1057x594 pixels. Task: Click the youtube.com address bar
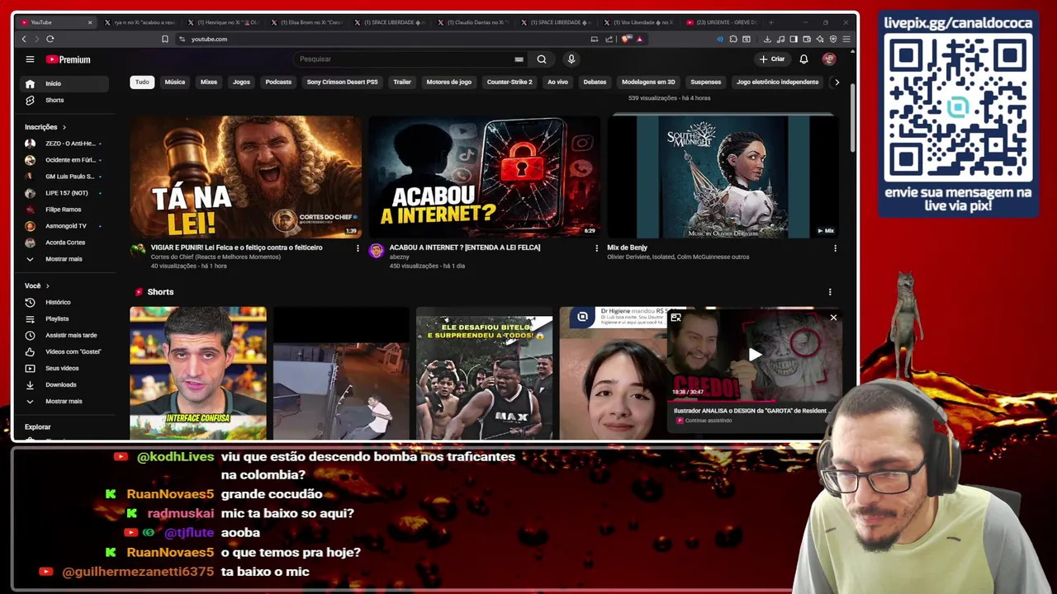(x=209, y=39)
